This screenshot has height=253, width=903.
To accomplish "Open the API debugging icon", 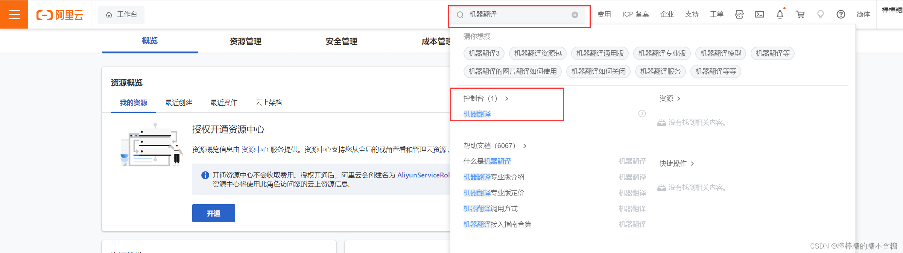I will (x=739, y=14).
